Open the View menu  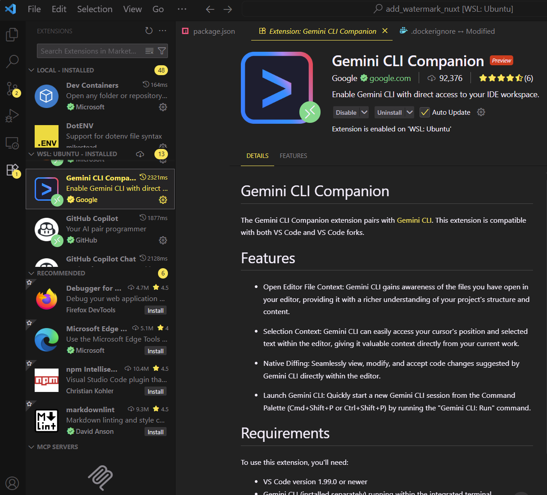pos(132,9)
